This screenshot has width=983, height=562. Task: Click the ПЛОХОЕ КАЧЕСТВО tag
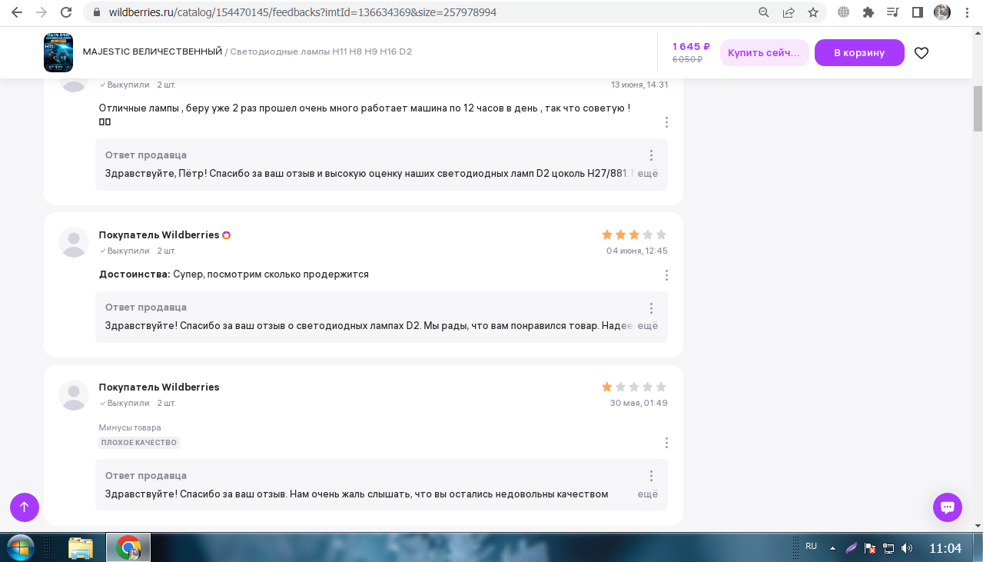click(x=139, y=443)
